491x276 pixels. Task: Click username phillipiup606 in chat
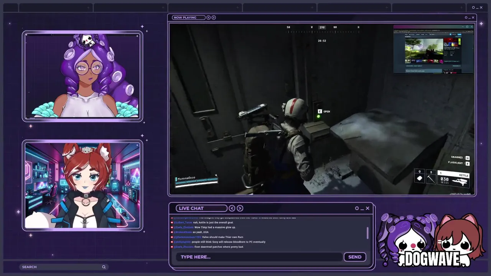pyautogui.click(x=183, y=242)
